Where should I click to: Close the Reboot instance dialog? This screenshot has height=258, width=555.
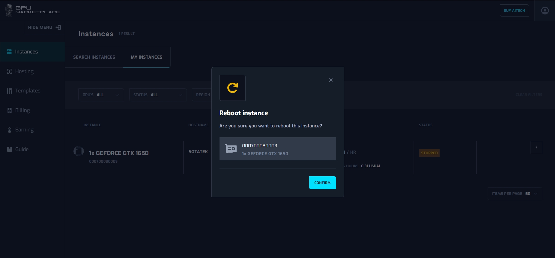tap(331, 80)
